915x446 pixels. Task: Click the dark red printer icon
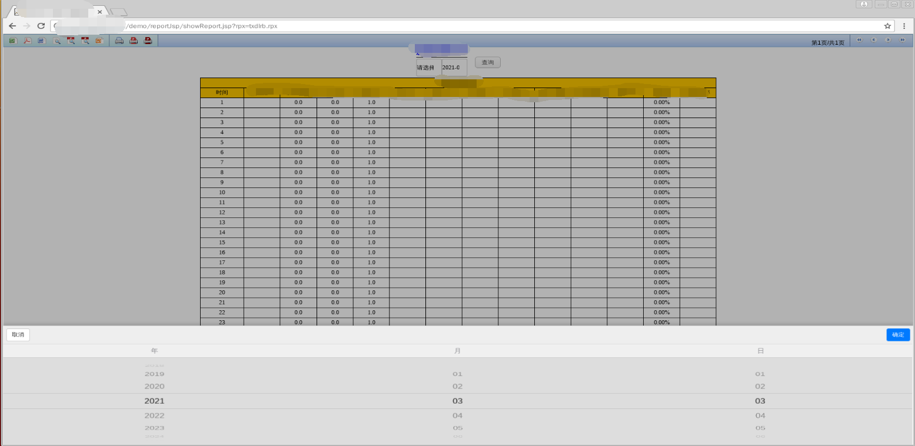pos(148,41)
